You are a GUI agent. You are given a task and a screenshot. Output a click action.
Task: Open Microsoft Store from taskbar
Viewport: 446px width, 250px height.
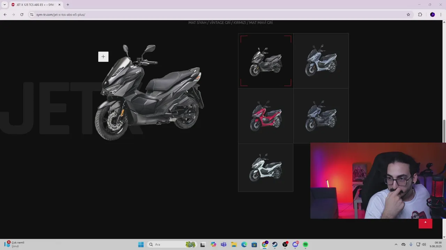tap(254, 244)
